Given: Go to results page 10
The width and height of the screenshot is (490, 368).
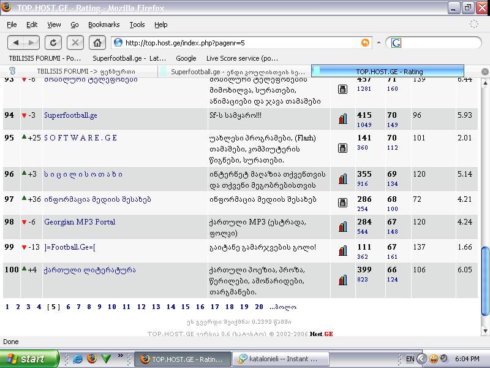Looking at the screenshot, I should (x=112, y=307).
